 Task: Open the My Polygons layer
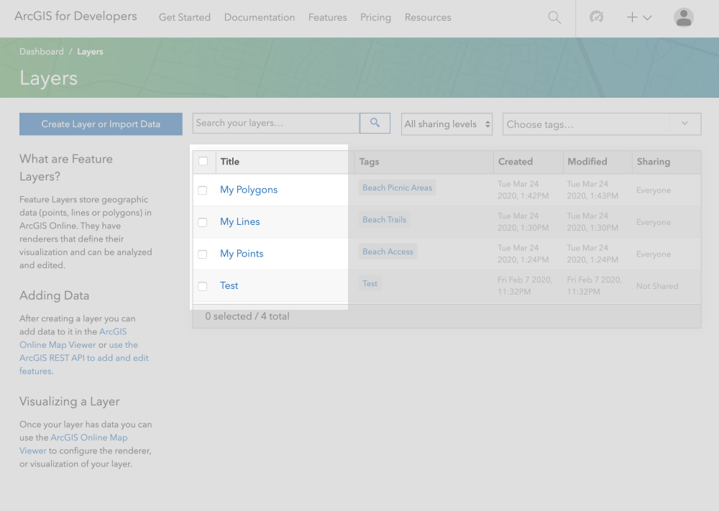pos(249,188)
